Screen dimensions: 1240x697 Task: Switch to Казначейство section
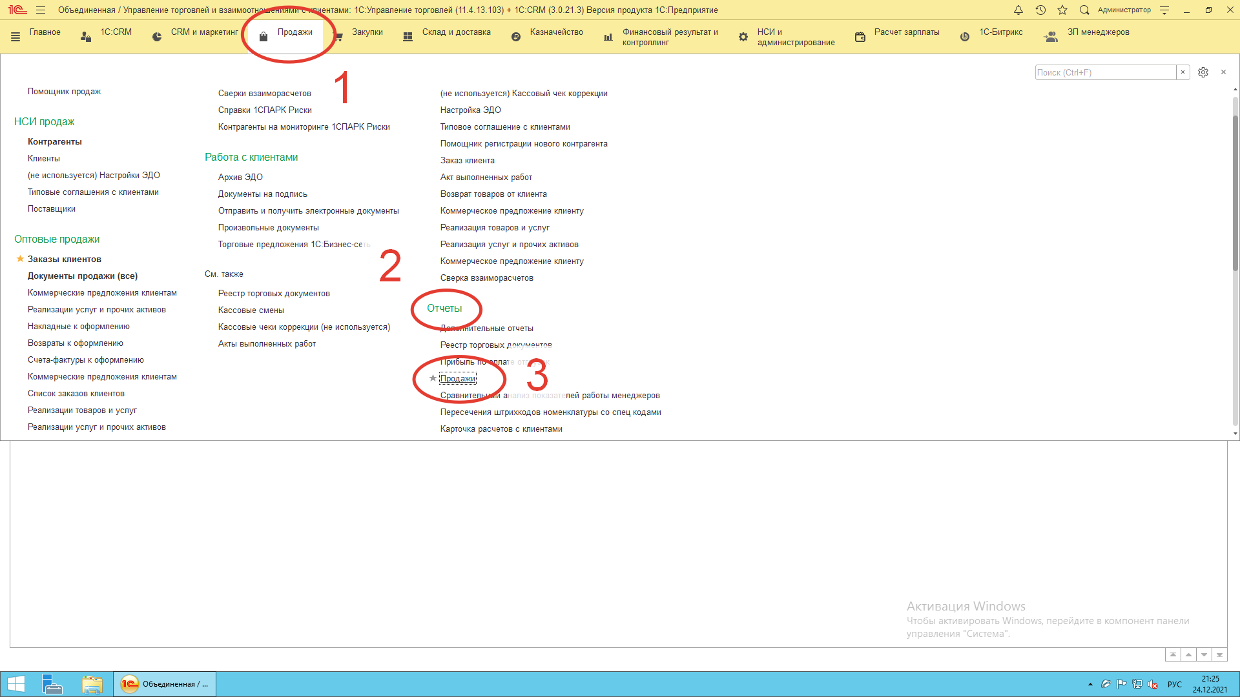pos(556,32)
